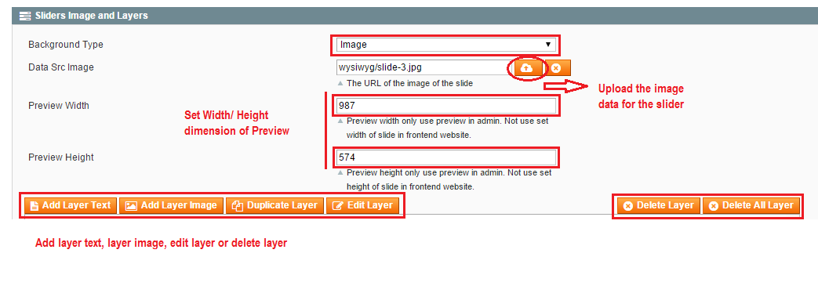
Task: Click the document icon on Add Layer Text
Action: click(35, 205)
